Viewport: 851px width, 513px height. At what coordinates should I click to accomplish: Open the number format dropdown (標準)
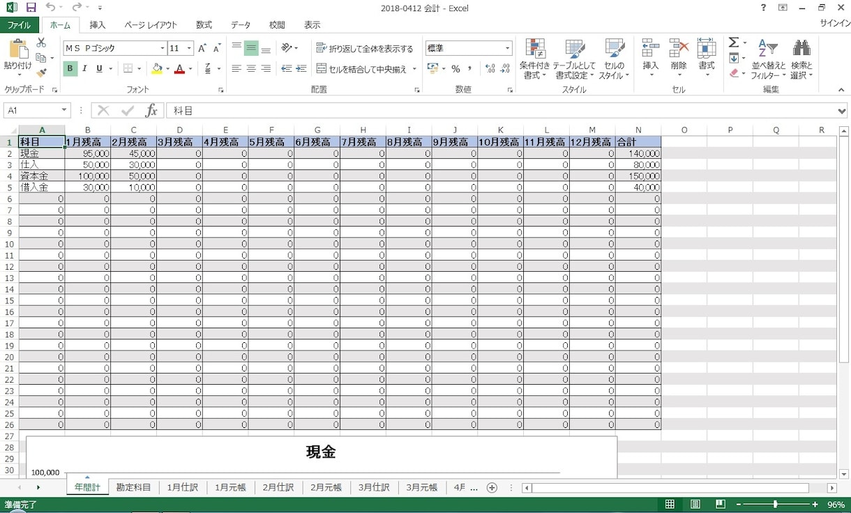[x=508, y=48]
